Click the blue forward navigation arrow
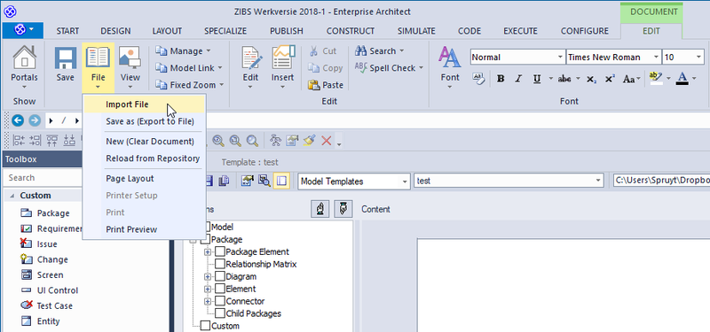The image size is (710, 332). 35,120
